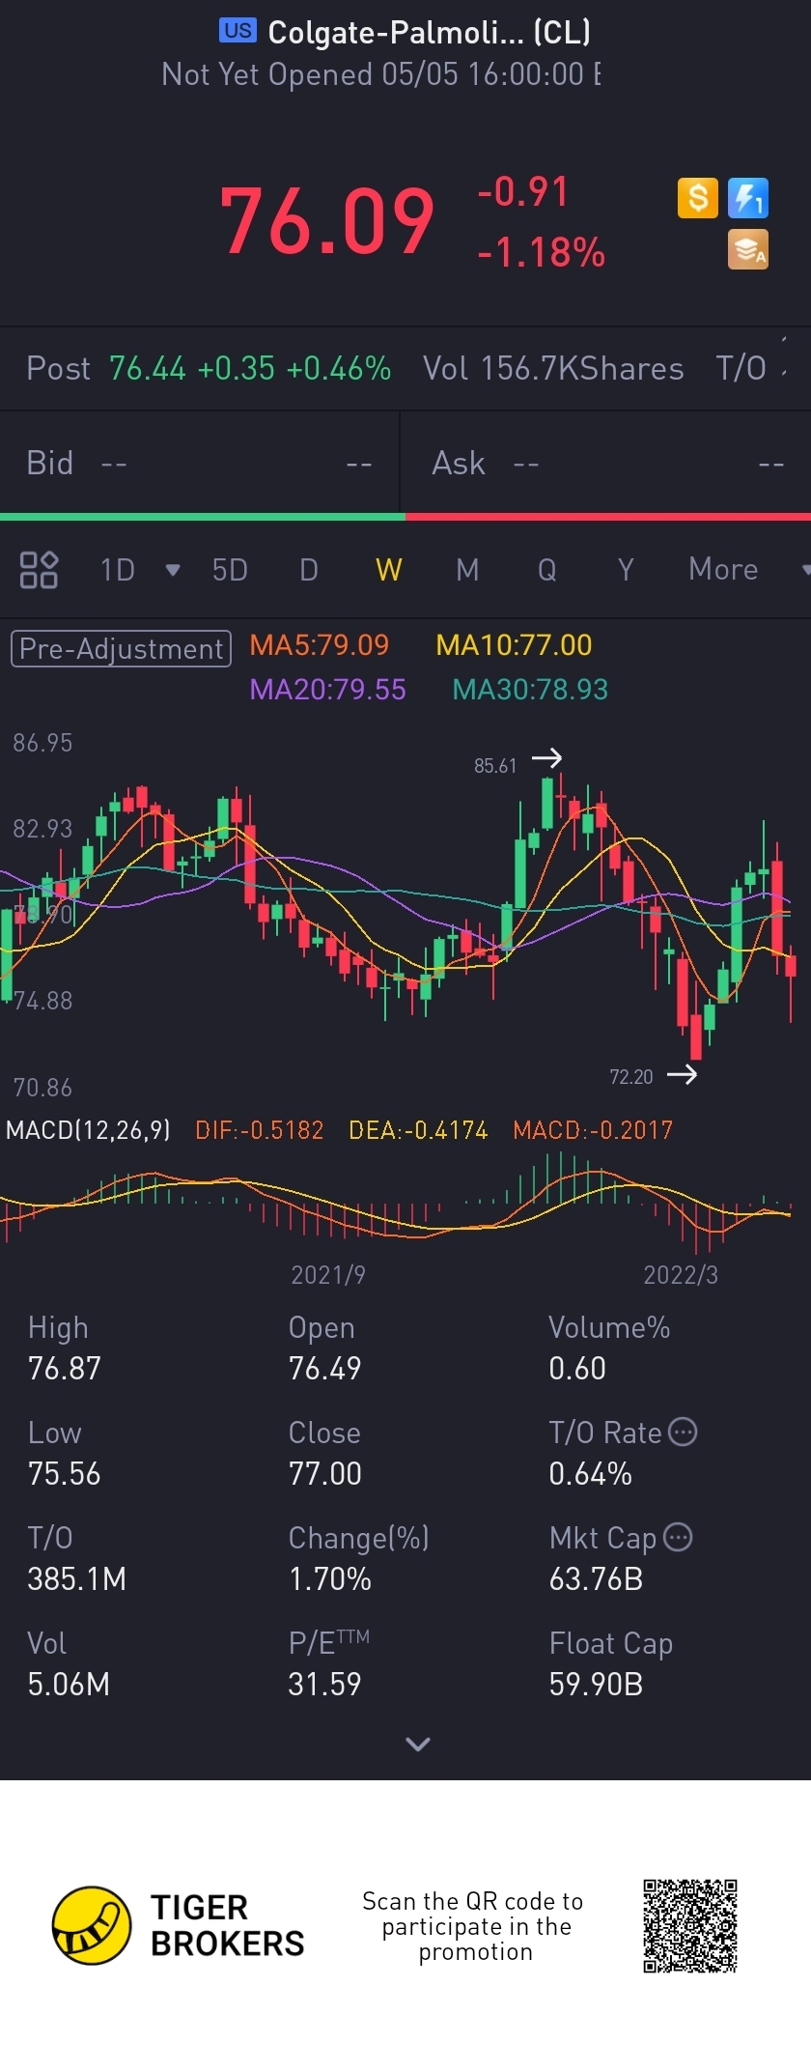Tap the Vol 156.7KShares text
The width and height of the screenshot is (811, 2072).
[x=553, y=368]
